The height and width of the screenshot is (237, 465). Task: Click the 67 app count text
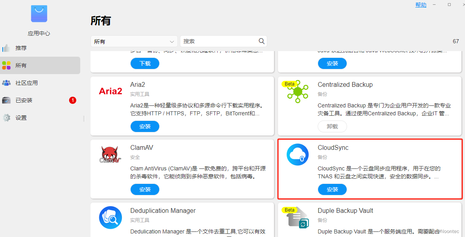pos(456,42)
